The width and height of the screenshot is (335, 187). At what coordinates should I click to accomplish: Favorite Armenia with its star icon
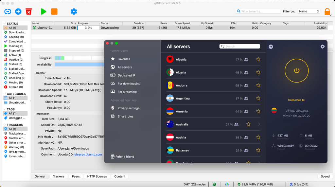click(258, 111)
